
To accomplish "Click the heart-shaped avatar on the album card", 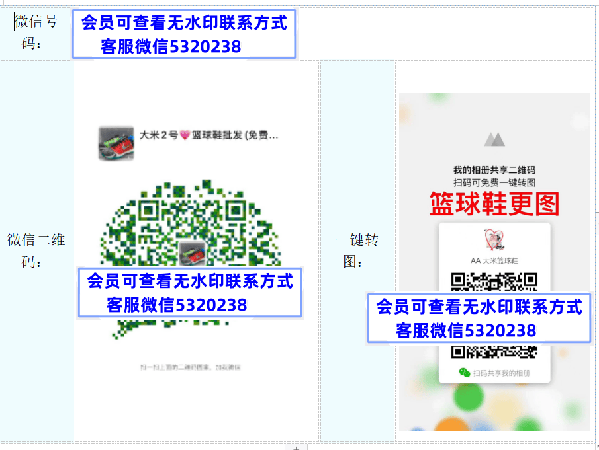I will click(494, 240).
